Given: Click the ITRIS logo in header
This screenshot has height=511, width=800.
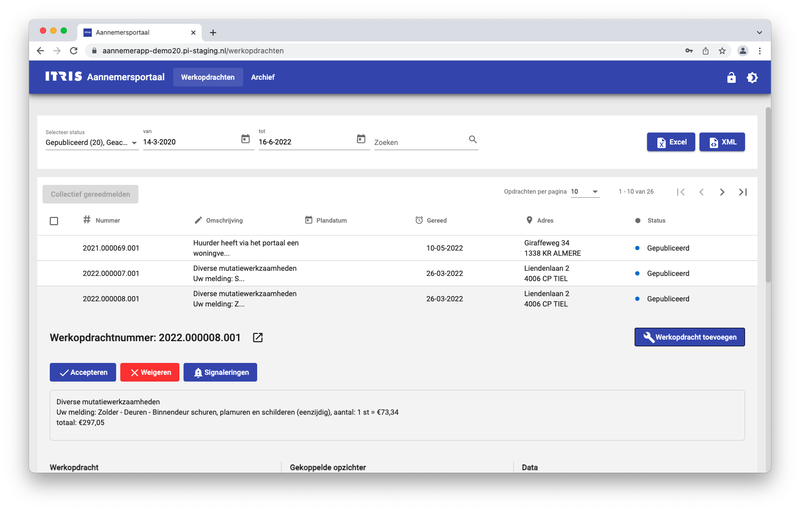Looking at the screenshot, I should pos(63,77).
